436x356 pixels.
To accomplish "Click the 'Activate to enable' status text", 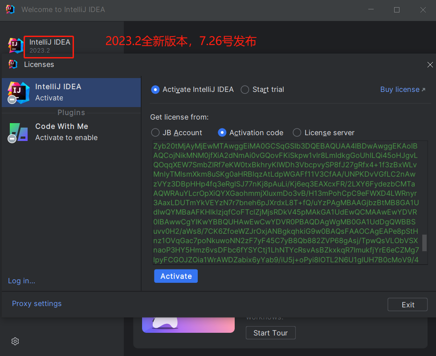I will click(66, 137).
